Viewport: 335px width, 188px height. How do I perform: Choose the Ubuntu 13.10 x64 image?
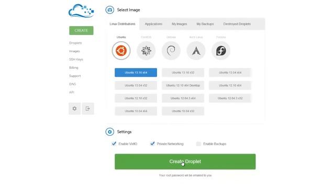tap(136, 73)
